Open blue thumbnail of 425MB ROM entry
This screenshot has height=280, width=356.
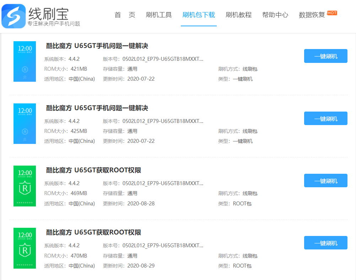(25, 124)
